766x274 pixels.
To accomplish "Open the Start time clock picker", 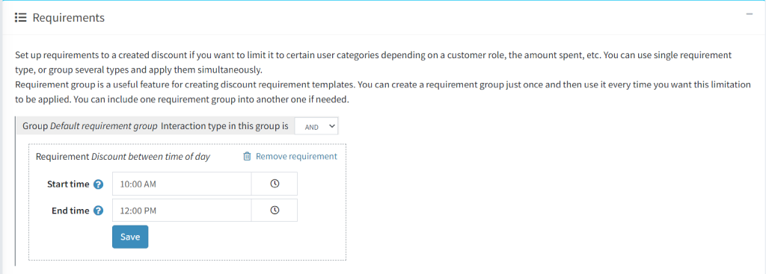I will coord(275,184).
